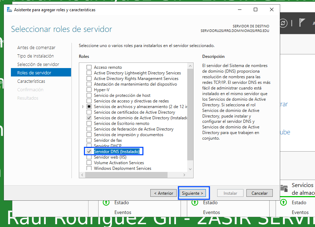Click Eventos in the right Server Manager tile

click(300, 212)
